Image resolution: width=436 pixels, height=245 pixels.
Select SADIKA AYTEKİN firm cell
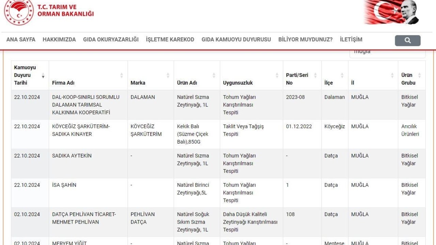(x=88, y=163)
